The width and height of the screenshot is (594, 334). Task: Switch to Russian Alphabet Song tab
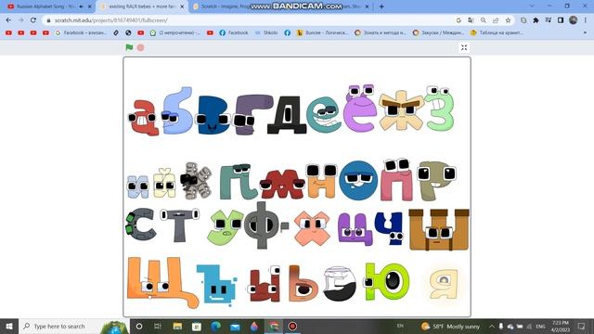tap(46, 6)
